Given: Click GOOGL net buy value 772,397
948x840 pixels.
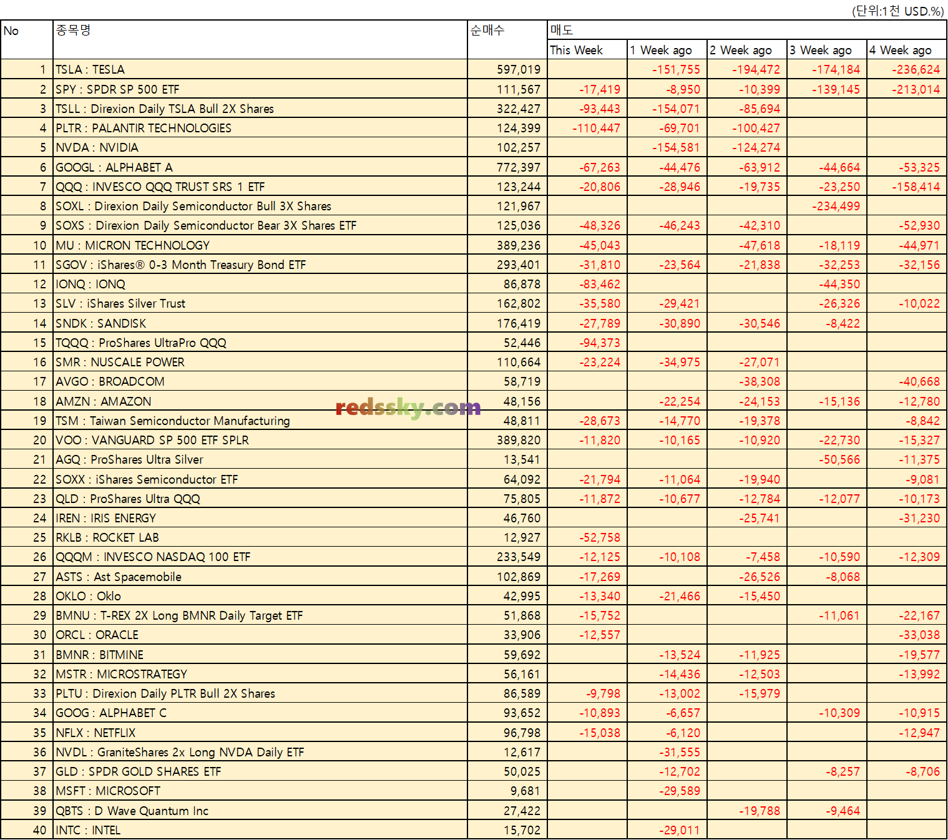Looking at the screenshot, I should point(519,167).
